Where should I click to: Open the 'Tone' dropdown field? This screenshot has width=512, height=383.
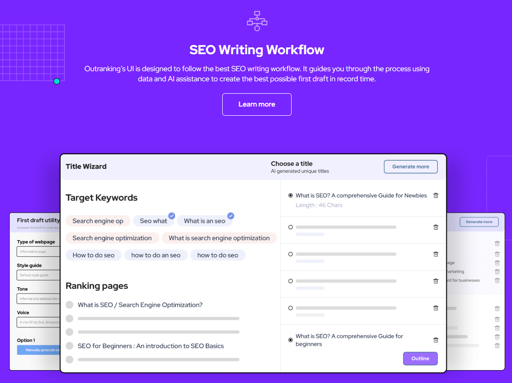(39, 299)
